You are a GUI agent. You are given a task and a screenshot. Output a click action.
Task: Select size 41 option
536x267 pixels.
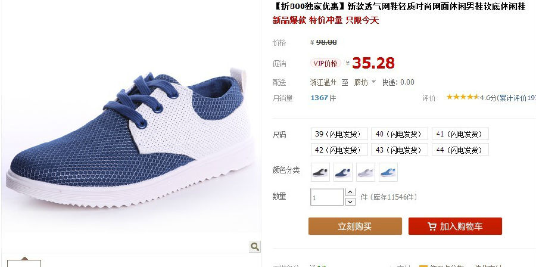(x=460, y=134)
